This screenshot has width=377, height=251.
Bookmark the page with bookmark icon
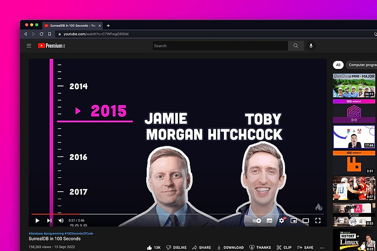tap(50, 34)
